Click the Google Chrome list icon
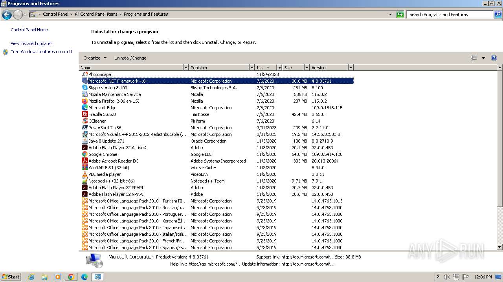This screenshot has height=282, width=503. point(84,154)
